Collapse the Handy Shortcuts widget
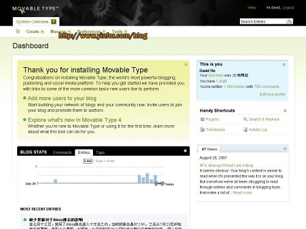 pyautogui.click(x=285, y=111)
